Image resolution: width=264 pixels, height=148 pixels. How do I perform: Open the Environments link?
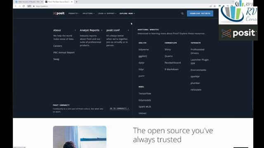pyautogui.click(x=198, y=70)
